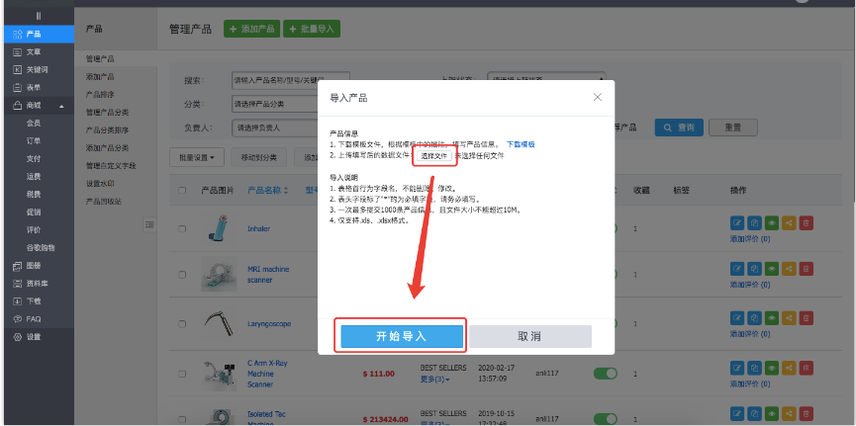Screen dimensions: 856x426
Task: Collapse the 商城 sidebar group
Action: [x=60, y=106]
